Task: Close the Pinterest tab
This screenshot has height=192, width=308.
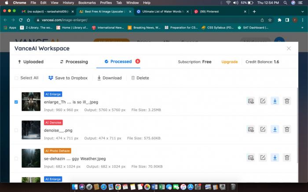Action: click(x=245, y=12)
